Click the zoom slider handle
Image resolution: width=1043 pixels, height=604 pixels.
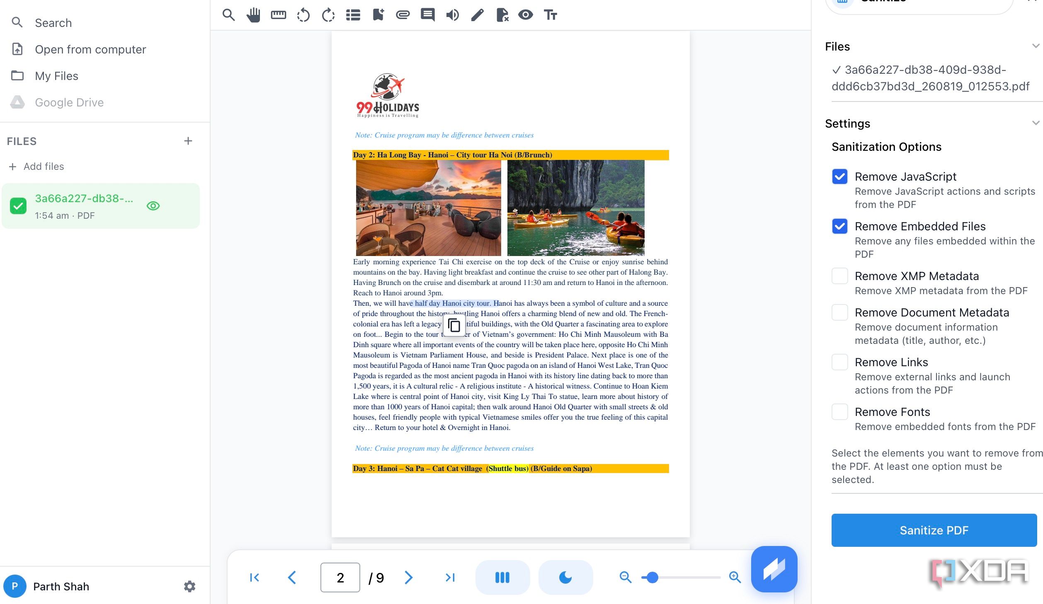click(x=652, y=577)
